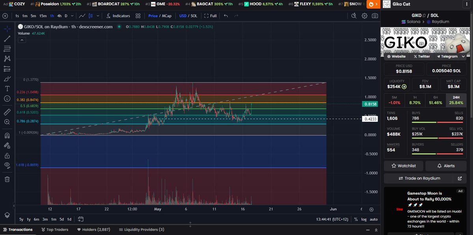
Task: Select the 24H price change tab
Action: tap(456, 100)
